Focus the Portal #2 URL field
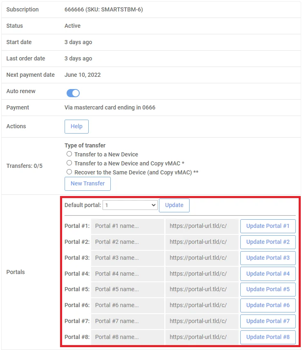Screen dimensions: 304x350 click(202, 242)
